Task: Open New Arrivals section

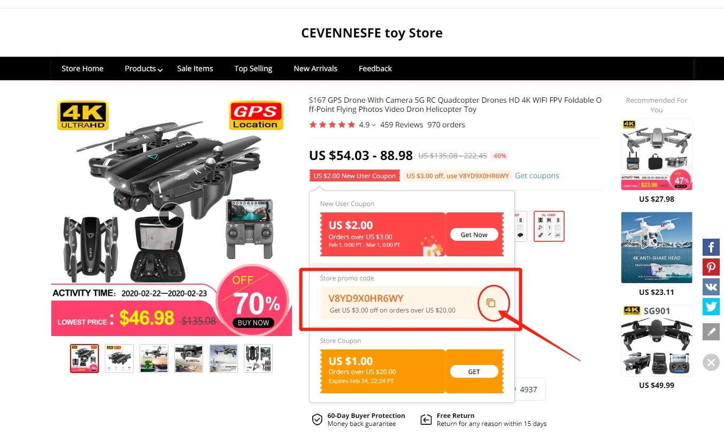Action: tap(315, 68)
